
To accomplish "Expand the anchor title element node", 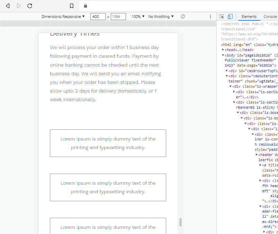I will point(260,165).
